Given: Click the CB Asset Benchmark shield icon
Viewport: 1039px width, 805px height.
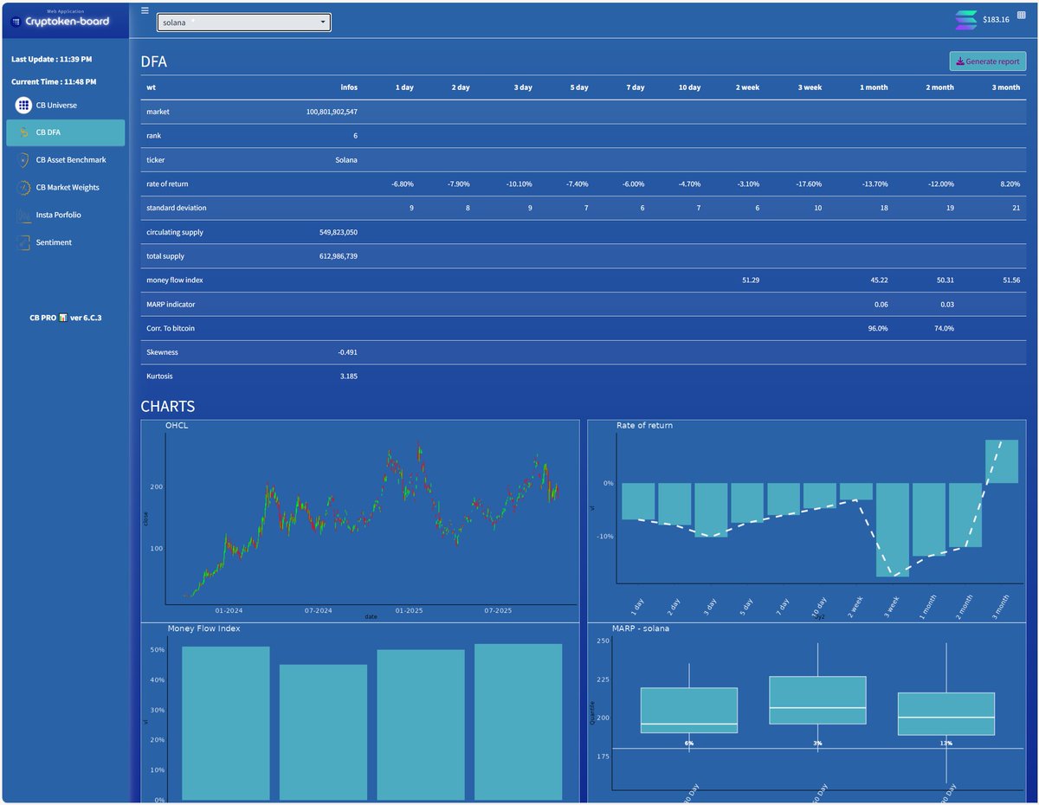Looking at the screenshot, I should click(x=23, y=160).
